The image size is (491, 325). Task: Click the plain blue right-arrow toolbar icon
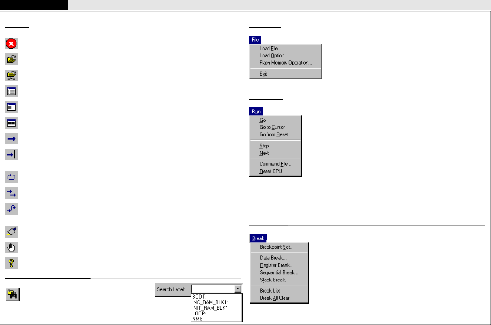pos(11,139)
